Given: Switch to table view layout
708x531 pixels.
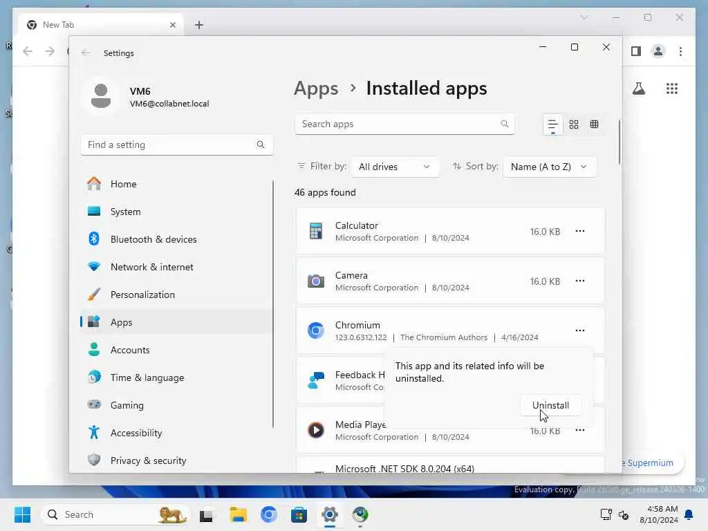Looking at the screenshot, I should tap(594, 124).
